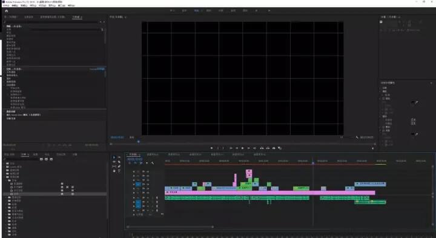Click the program monitor playhead on scrubber
Screen dimensions: 436x238
pos(139,142)
